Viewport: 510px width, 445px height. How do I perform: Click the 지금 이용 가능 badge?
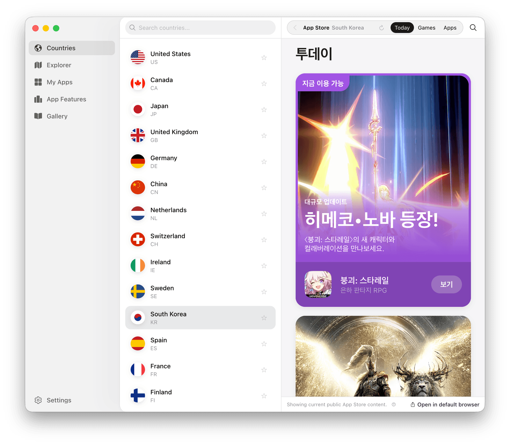click(x=323, y=83)
